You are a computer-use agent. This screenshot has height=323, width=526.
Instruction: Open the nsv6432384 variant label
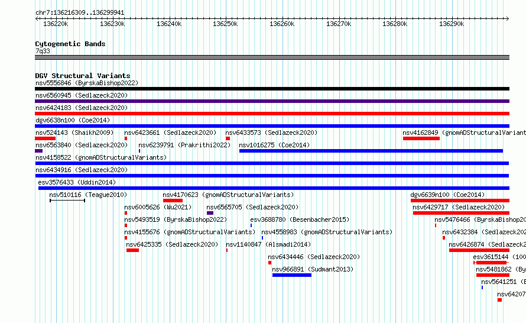(x=483, y=232)
